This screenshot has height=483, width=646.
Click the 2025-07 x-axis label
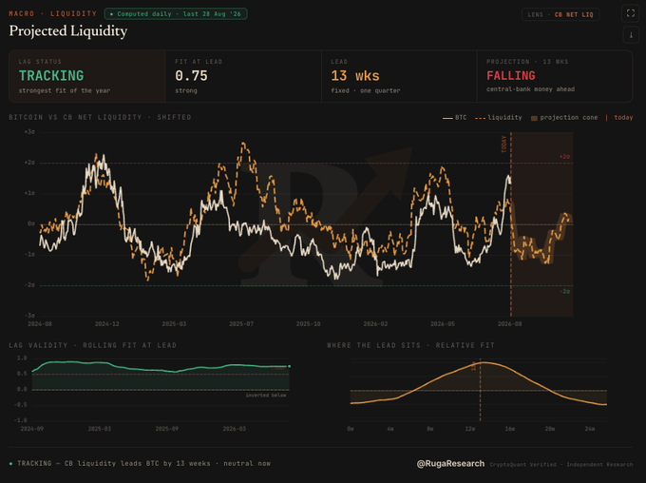point(241,324)
